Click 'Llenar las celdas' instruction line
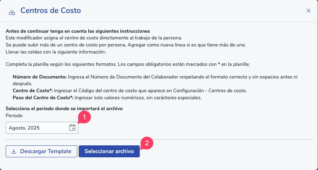 56,52
